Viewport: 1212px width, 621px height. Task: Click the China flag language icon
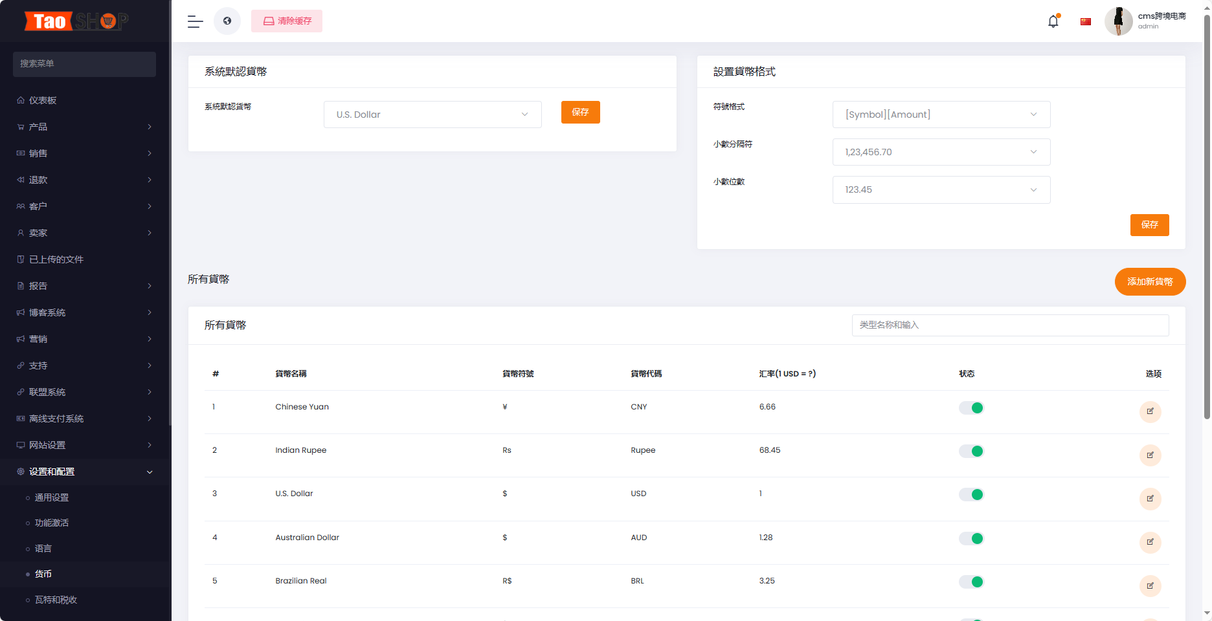click(1086, 21)
